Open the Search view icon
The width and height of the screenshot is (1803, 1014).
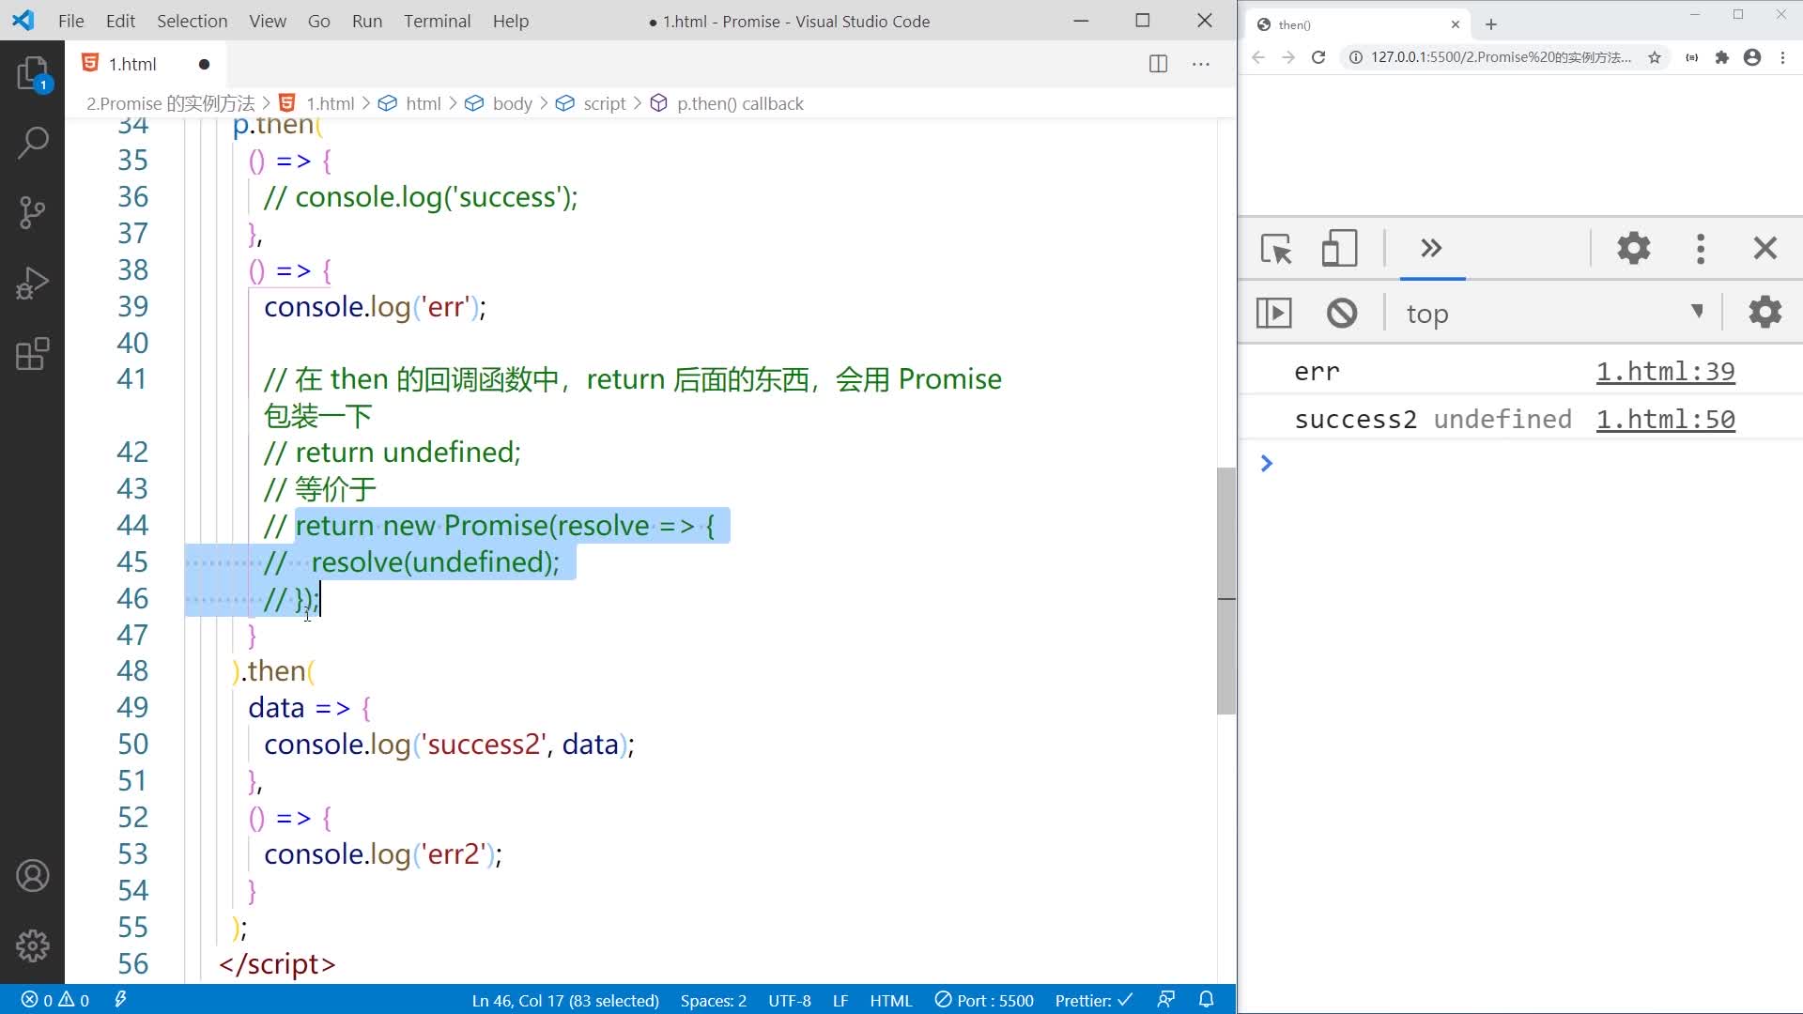pyautogui.click(x=32, y=143)
